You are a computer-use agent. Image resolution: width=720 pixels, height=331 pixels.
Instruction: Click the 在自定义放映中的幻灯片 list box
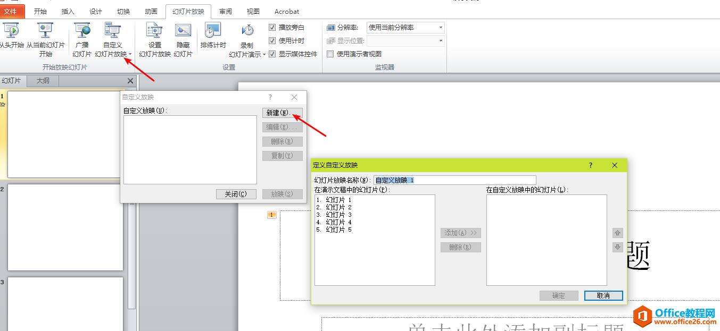547,240
